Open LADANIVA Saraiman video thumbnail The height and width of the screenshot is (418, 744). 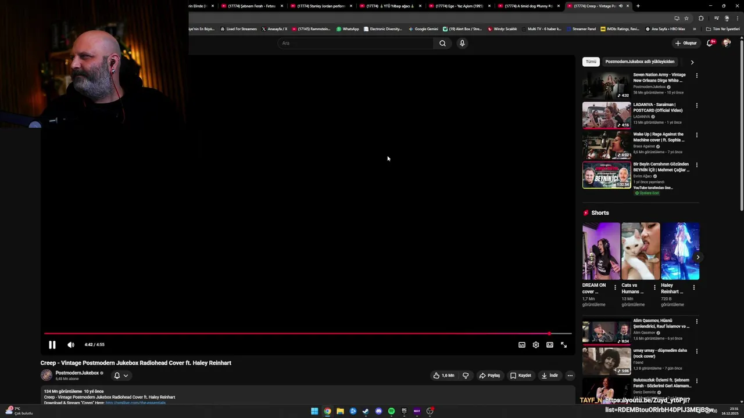pyautogui.click(x=606, y=115)
